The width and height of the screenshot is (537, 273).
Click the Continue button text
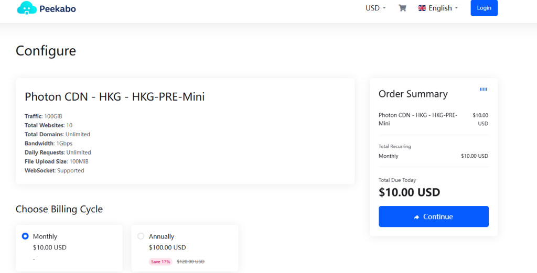click(x=438, y=217)
